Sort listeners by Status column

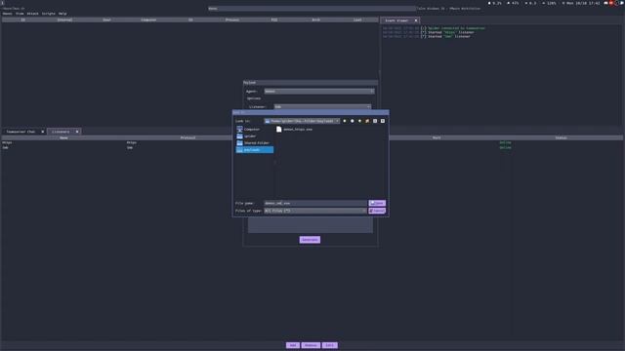[561, 137]
